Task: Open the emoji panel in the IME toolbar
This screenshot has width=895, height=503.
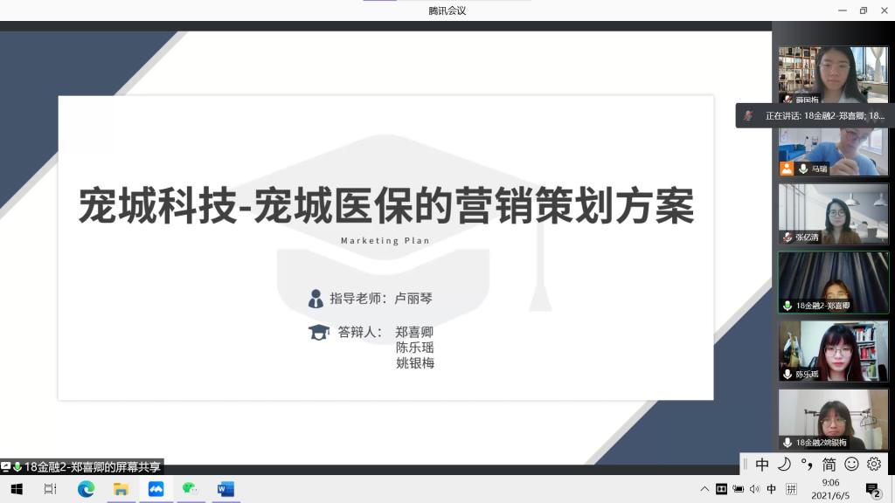Action: tap(851, 465)
